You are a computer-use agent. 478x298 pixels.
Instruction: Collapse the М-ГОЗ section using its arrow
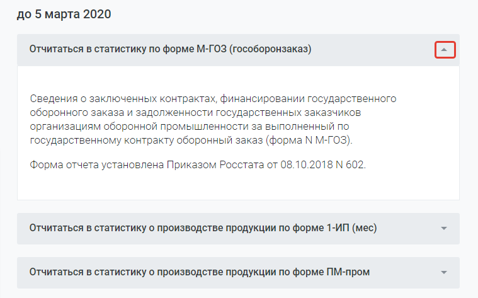click(x=445, y=50)
